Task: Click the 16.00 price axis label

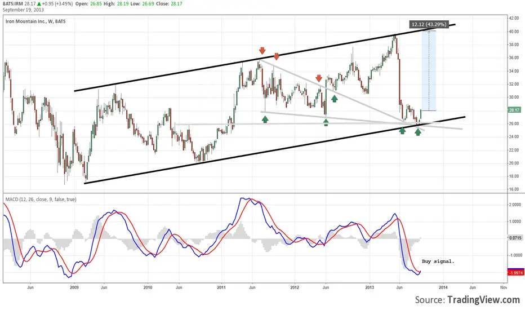Action: pyautogui.click(x=514, y=189)
